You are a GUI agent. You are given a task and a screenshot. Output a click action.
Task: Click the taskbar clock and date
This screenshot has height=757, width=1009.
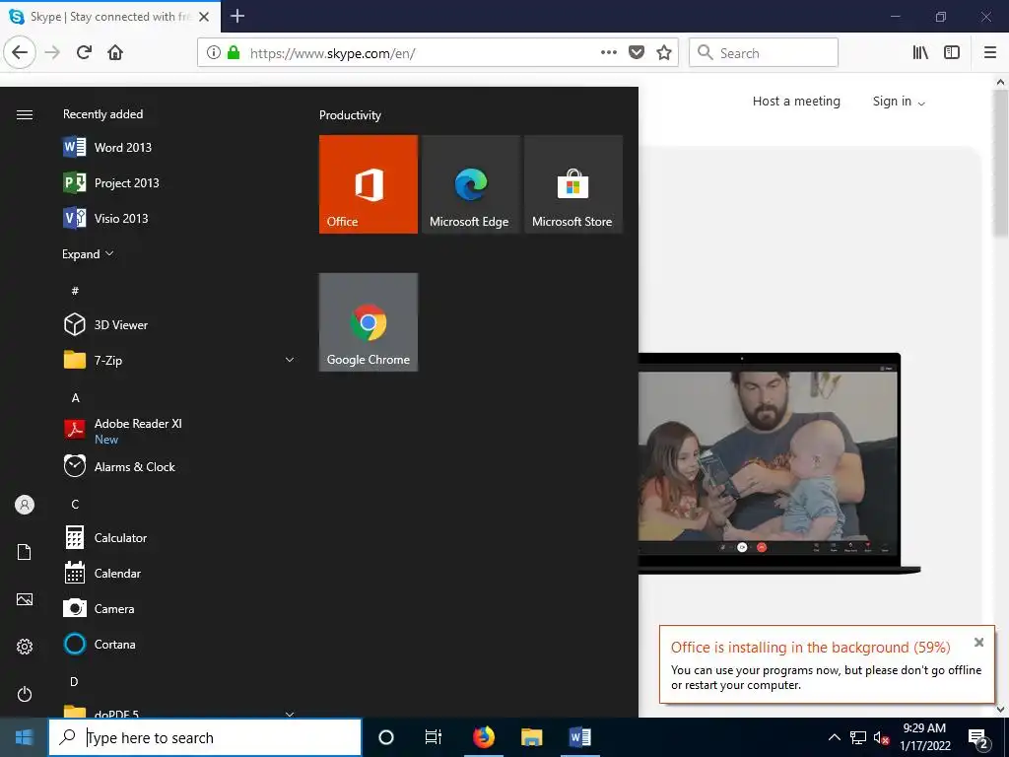(x=924, y=737)
